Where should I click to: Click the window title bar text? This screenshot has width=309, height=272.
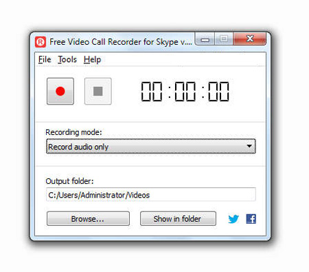tap(121, 42)
